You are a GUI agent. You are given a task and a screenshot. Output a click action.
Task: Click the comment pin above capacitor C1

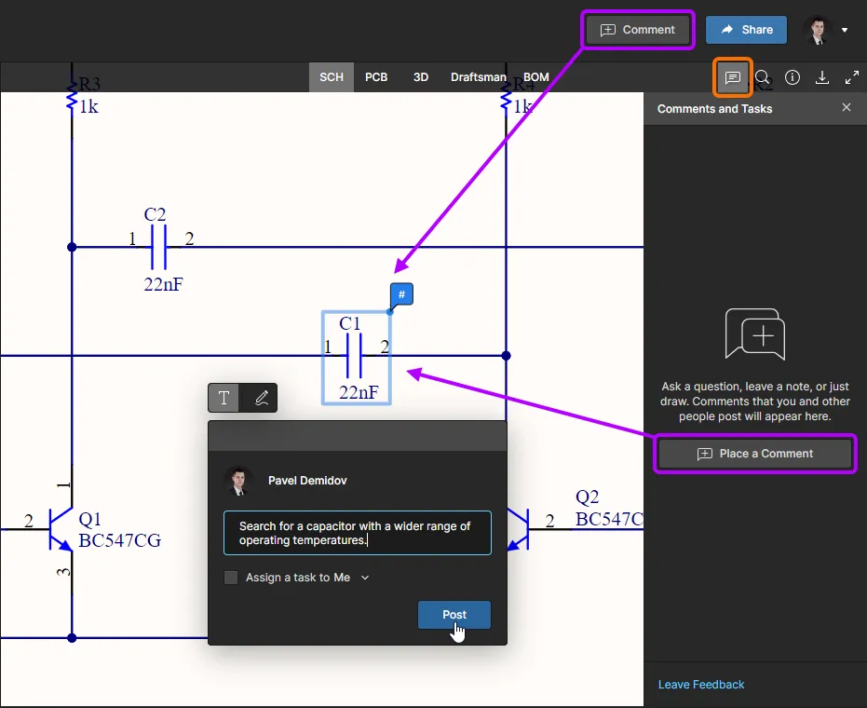[400, 294]
